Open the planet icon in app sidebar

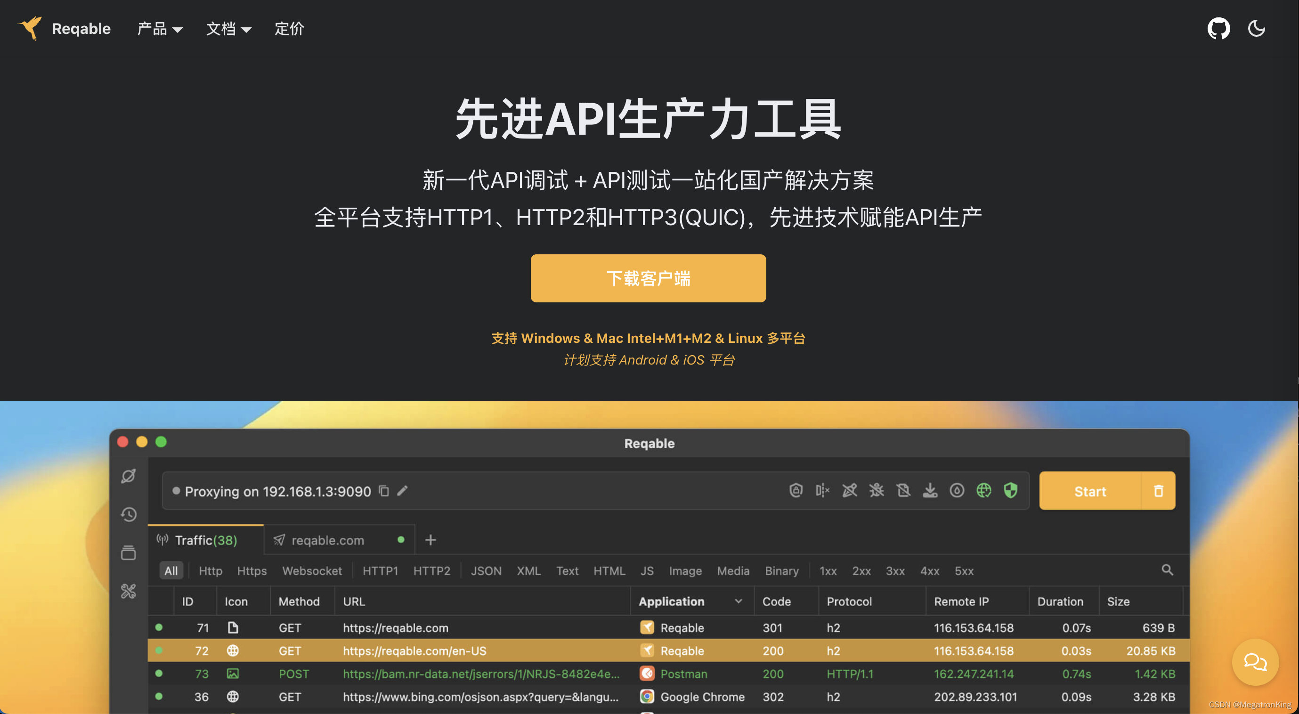pos(129,476)
